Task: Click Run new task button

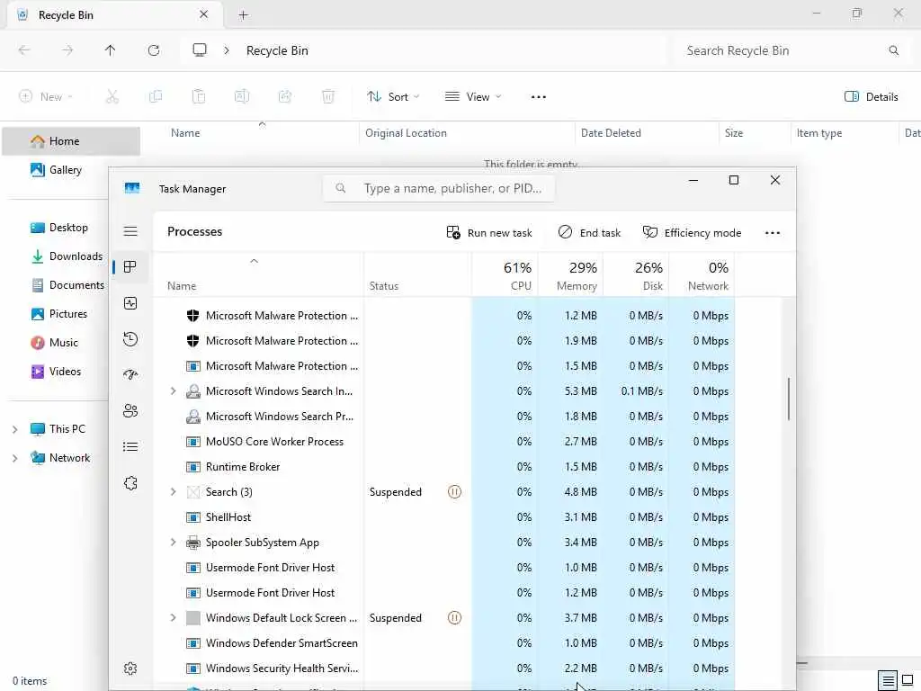Action: pyautogui.click(x=489, y=233)
